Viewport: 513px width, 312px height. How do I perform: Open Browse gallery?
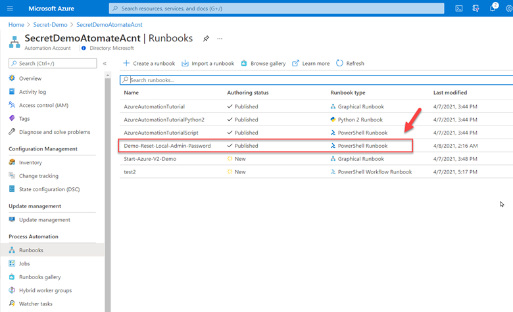point(263,64)
